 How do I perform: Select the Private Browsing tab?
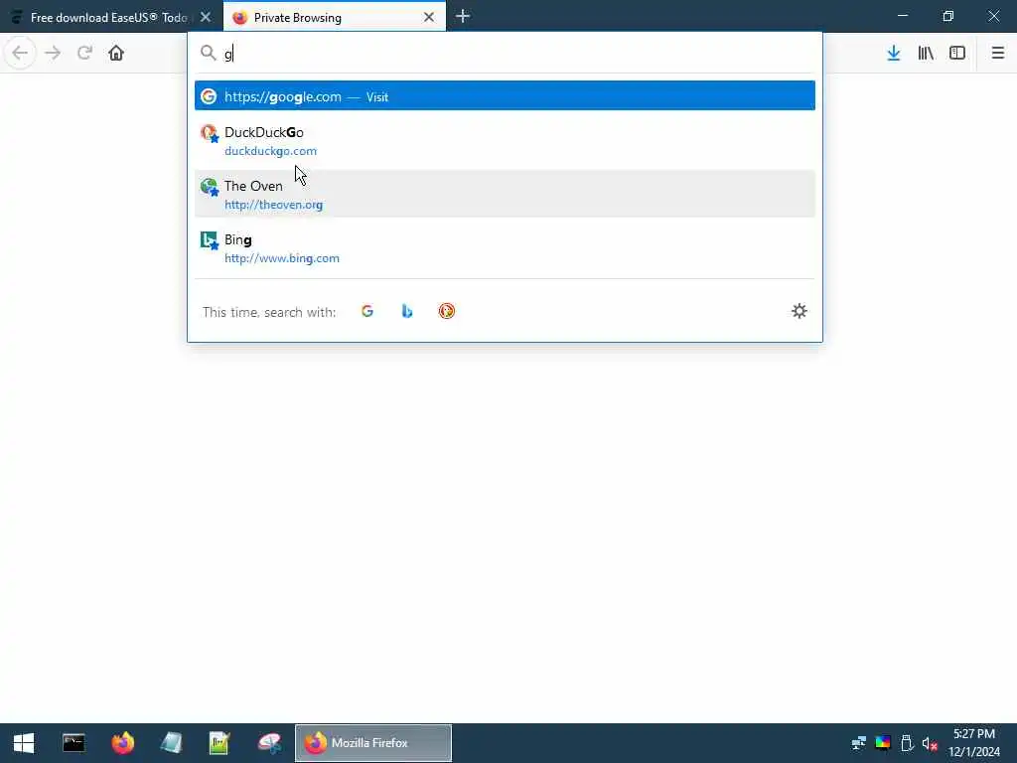pos(335,18)
